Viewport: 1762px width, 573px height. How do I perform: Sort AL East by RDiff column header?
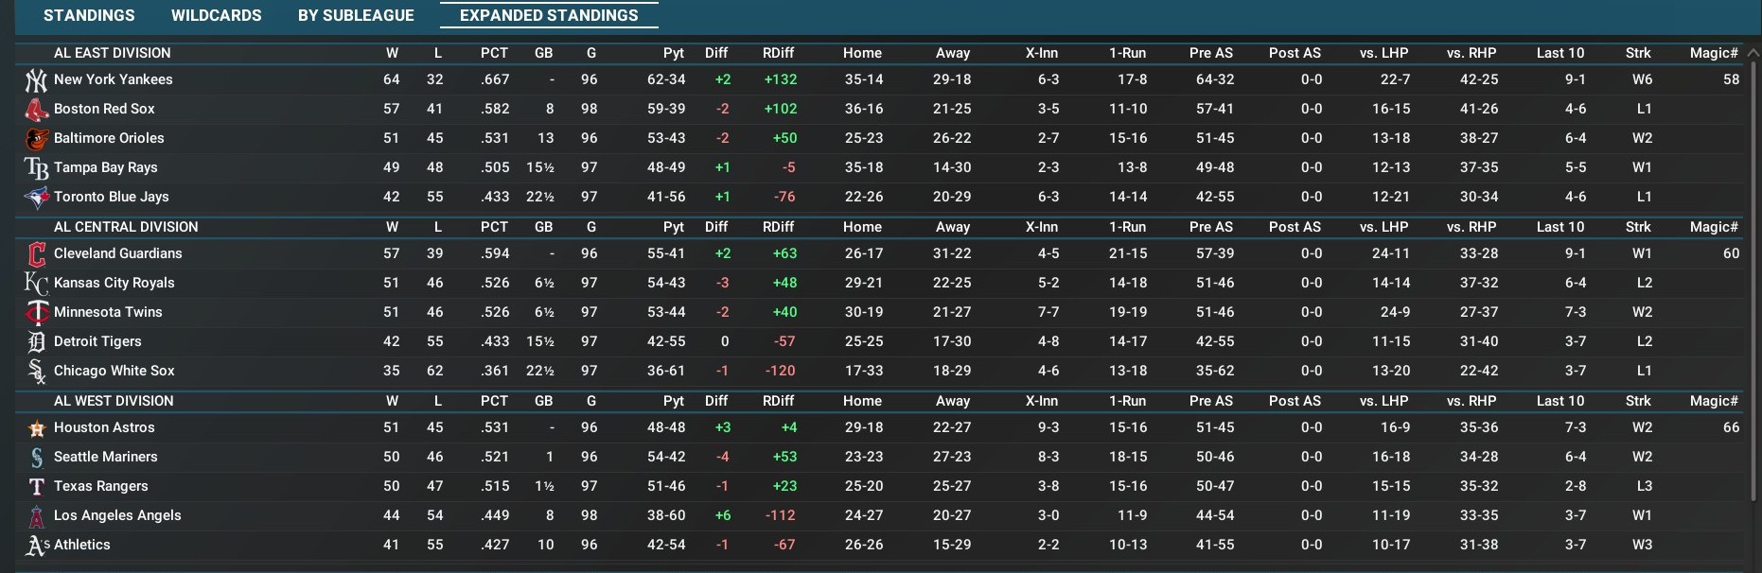click(778, 53)
